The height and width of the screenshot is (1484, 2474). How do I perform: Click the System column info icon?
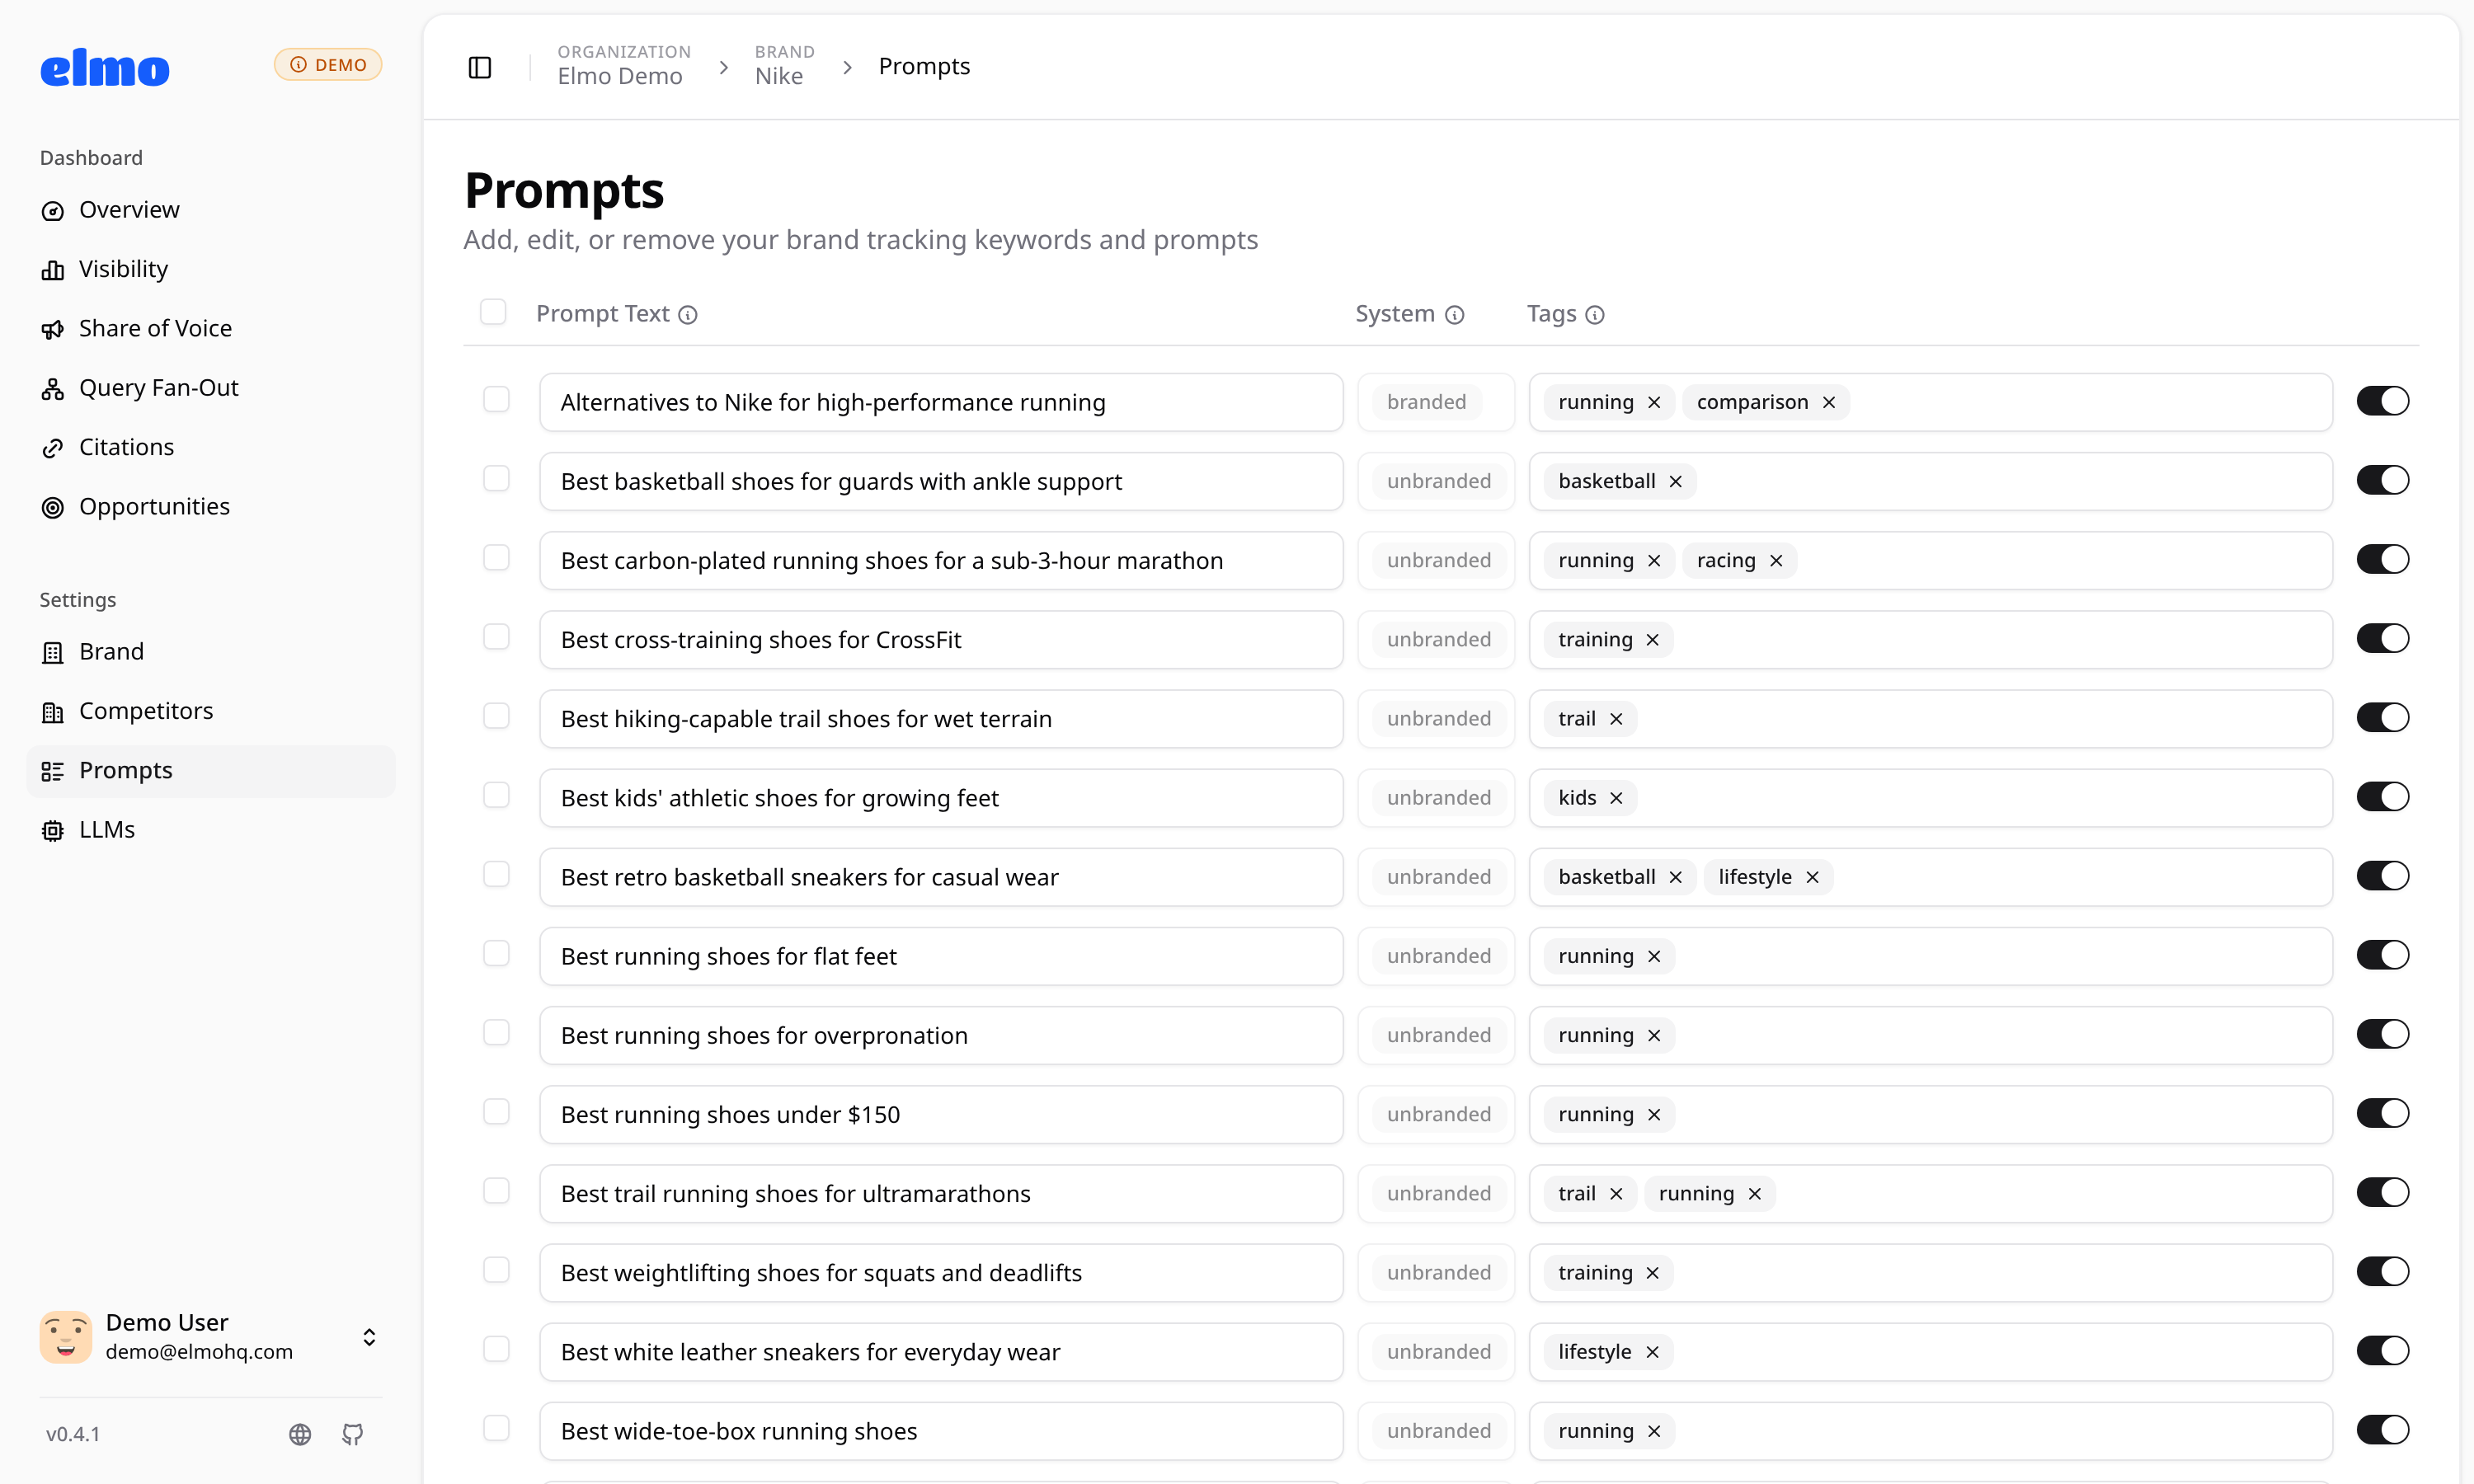1455,315
